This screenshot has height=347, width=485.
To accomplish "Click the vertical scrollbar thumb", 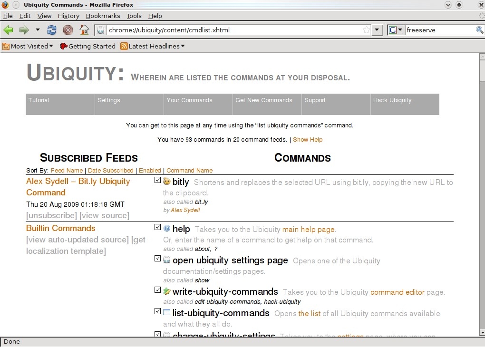I will pos(482,71).
